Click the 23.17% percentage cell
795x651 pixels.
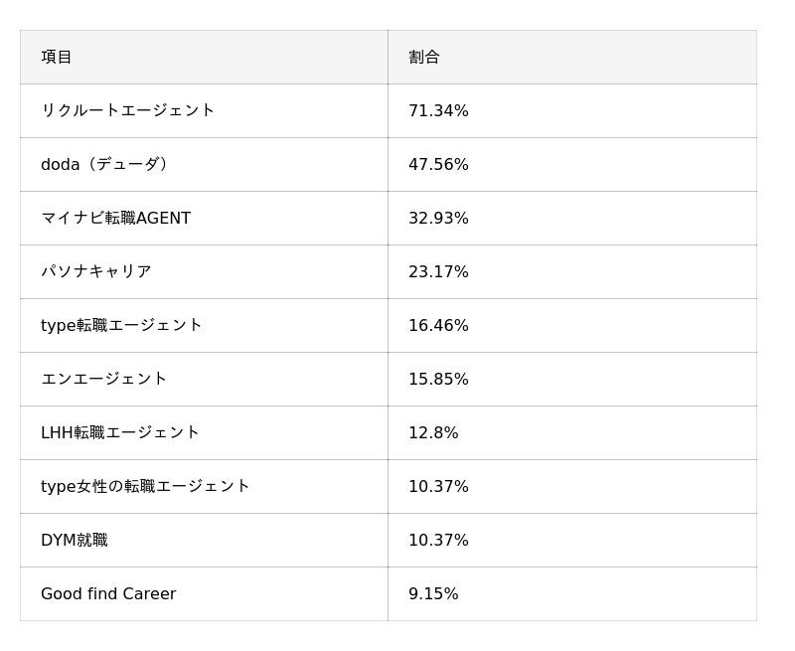pyautogui.click(x=438, y=271)
